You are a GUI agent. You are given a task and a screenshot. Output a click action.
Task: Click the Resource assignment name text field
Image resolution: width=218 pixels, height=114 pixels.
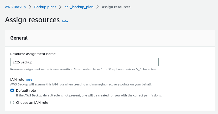tap(84, 62)
